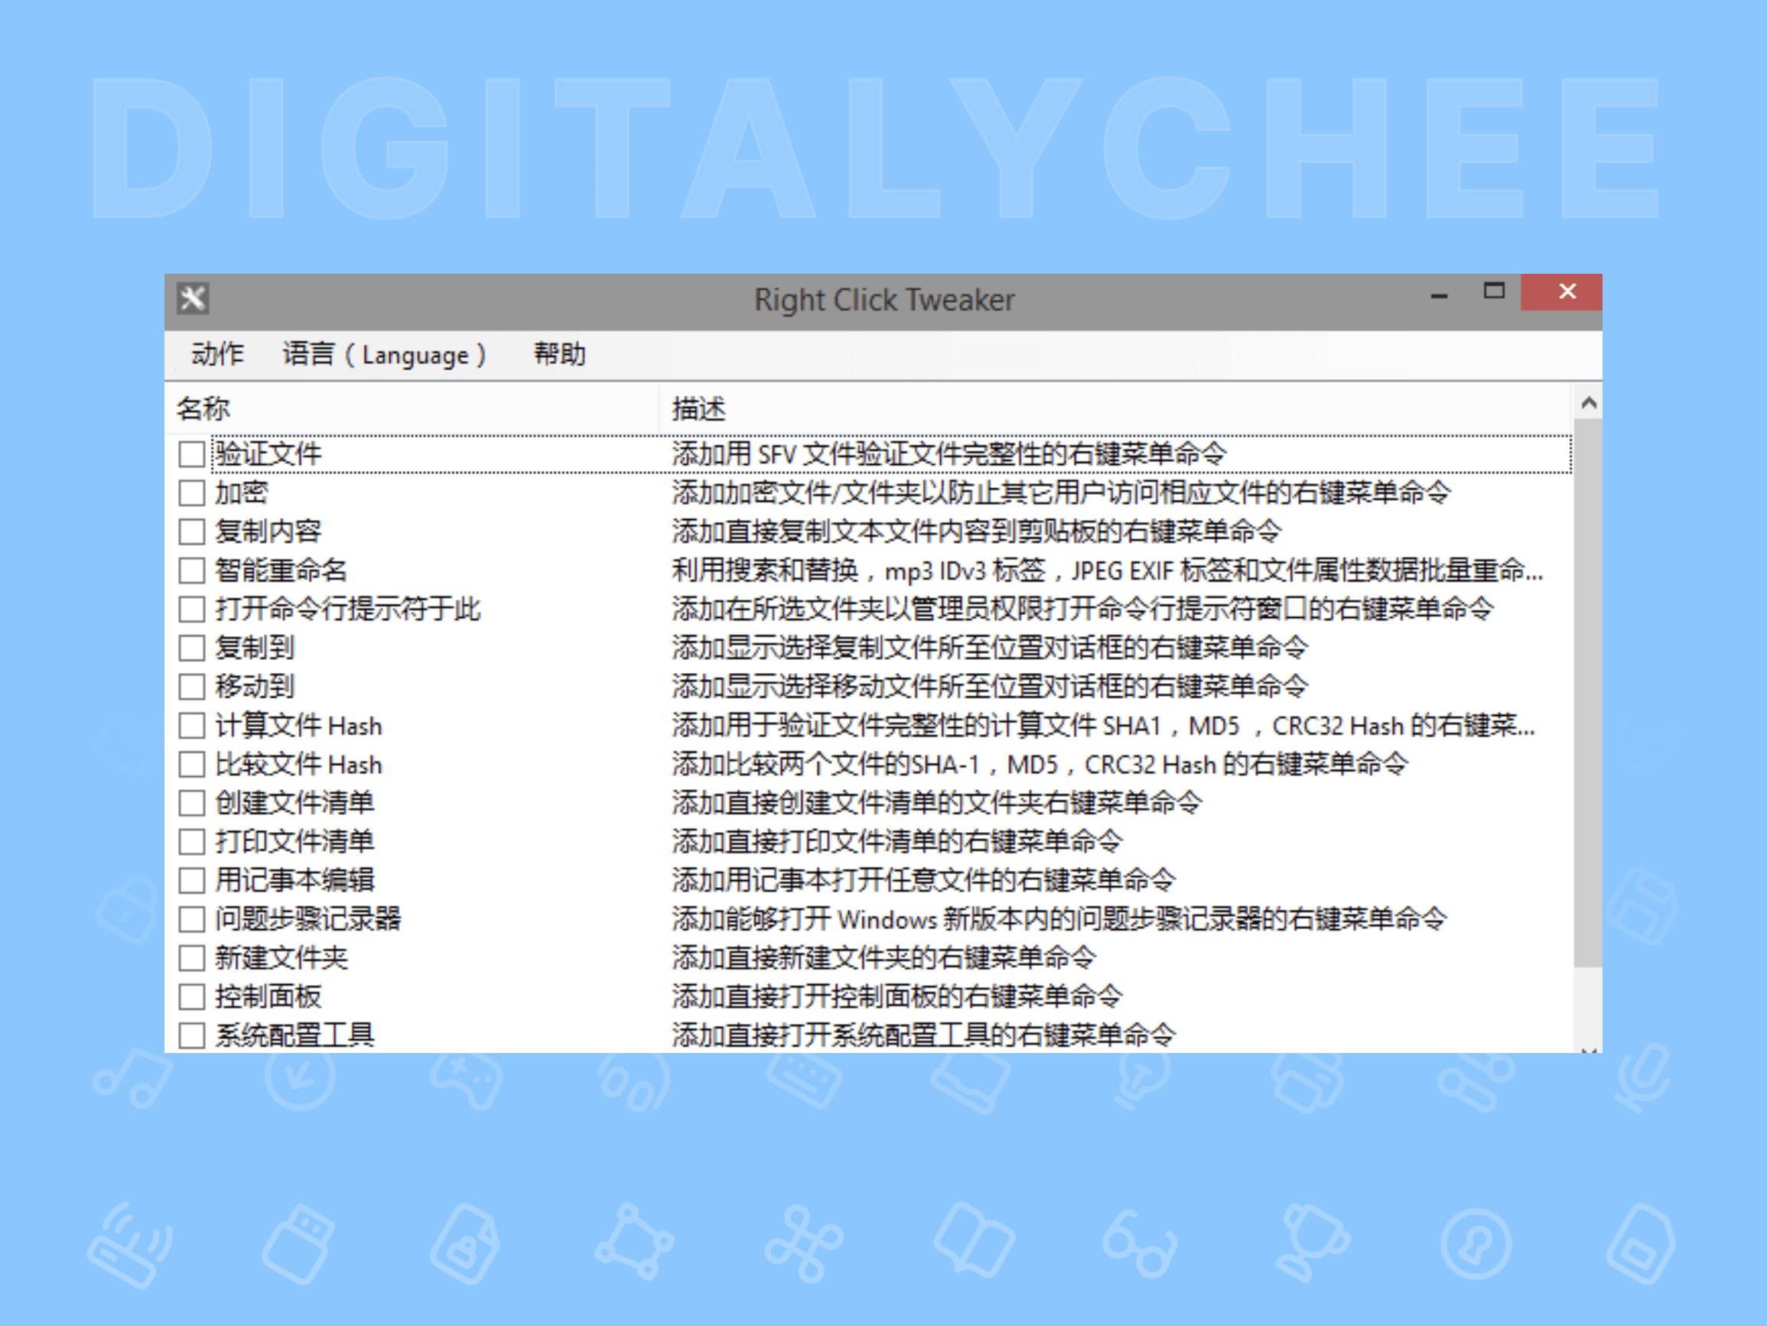Check 智能重命名 for smart renaming
The height and width of the screenshot is (1326, 1767).
tap(192, 570)
